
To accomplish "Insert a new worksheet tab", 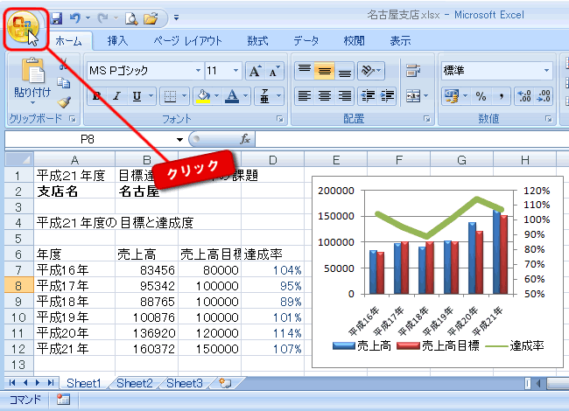I will [x=225, y=383].
